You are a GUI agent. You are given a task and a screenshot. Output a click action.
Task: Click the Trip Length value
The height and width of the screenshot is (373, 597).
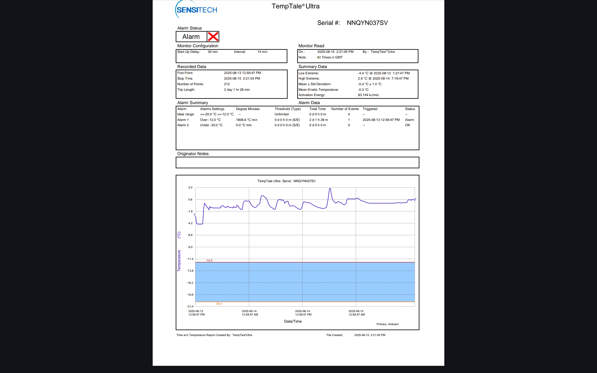pos(237,90)
